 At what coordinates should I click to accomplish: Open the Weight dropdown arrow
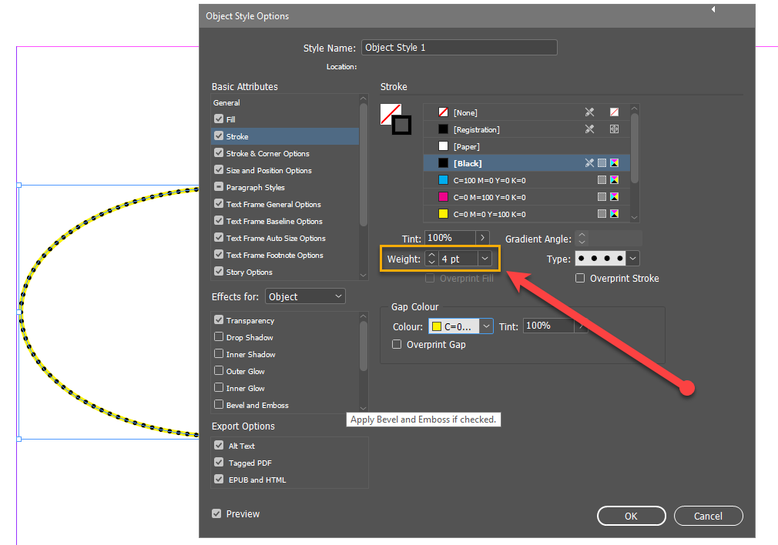(x=486, y=259)
